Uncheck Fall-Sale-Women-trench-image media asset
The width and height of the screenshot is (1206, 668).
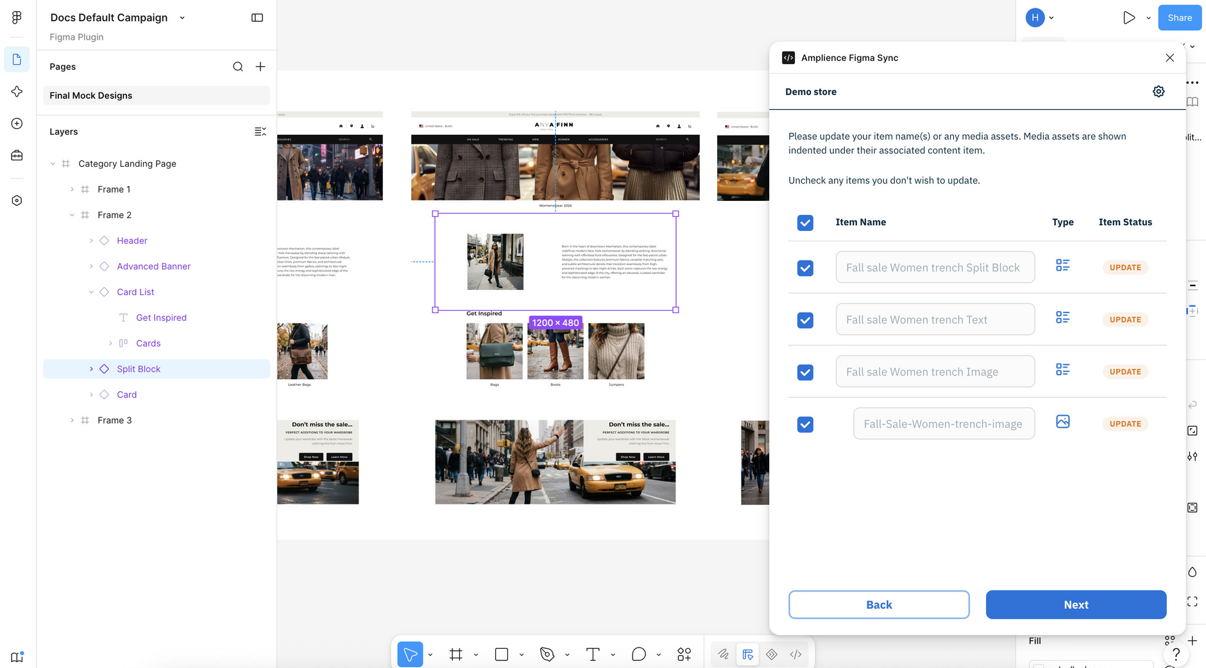click(x=805, y=424)
